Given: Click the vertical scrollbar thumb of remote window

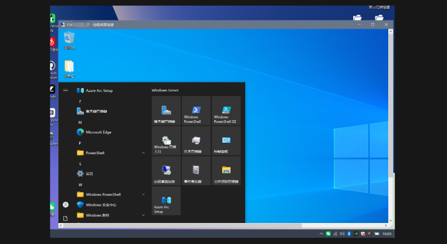Looking at the screenshot, I should pos(390,106).
